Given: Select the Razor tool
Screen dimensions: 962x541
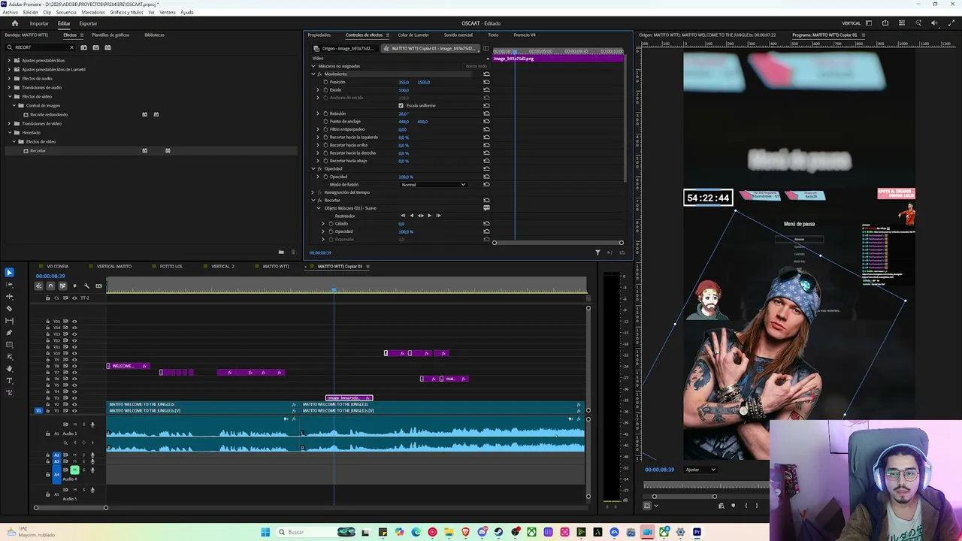Looking at the screenshot, I should tap(9, 309).
